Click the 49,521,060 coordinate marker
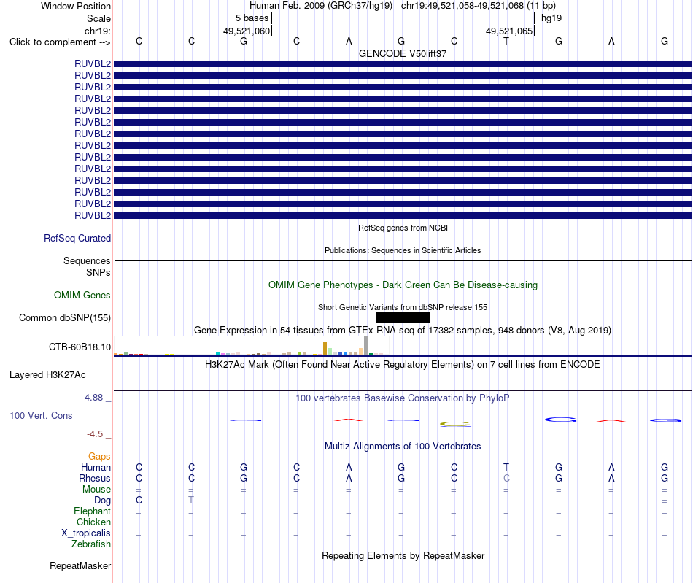Viewport: 693px width, 583px height. coord(246,31)
